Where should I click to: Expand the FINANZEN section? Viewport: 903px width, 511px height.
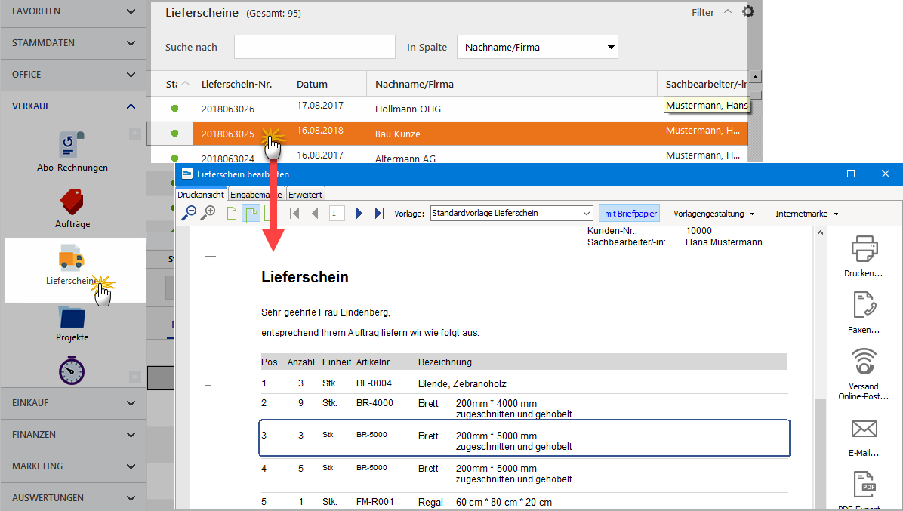72,435
